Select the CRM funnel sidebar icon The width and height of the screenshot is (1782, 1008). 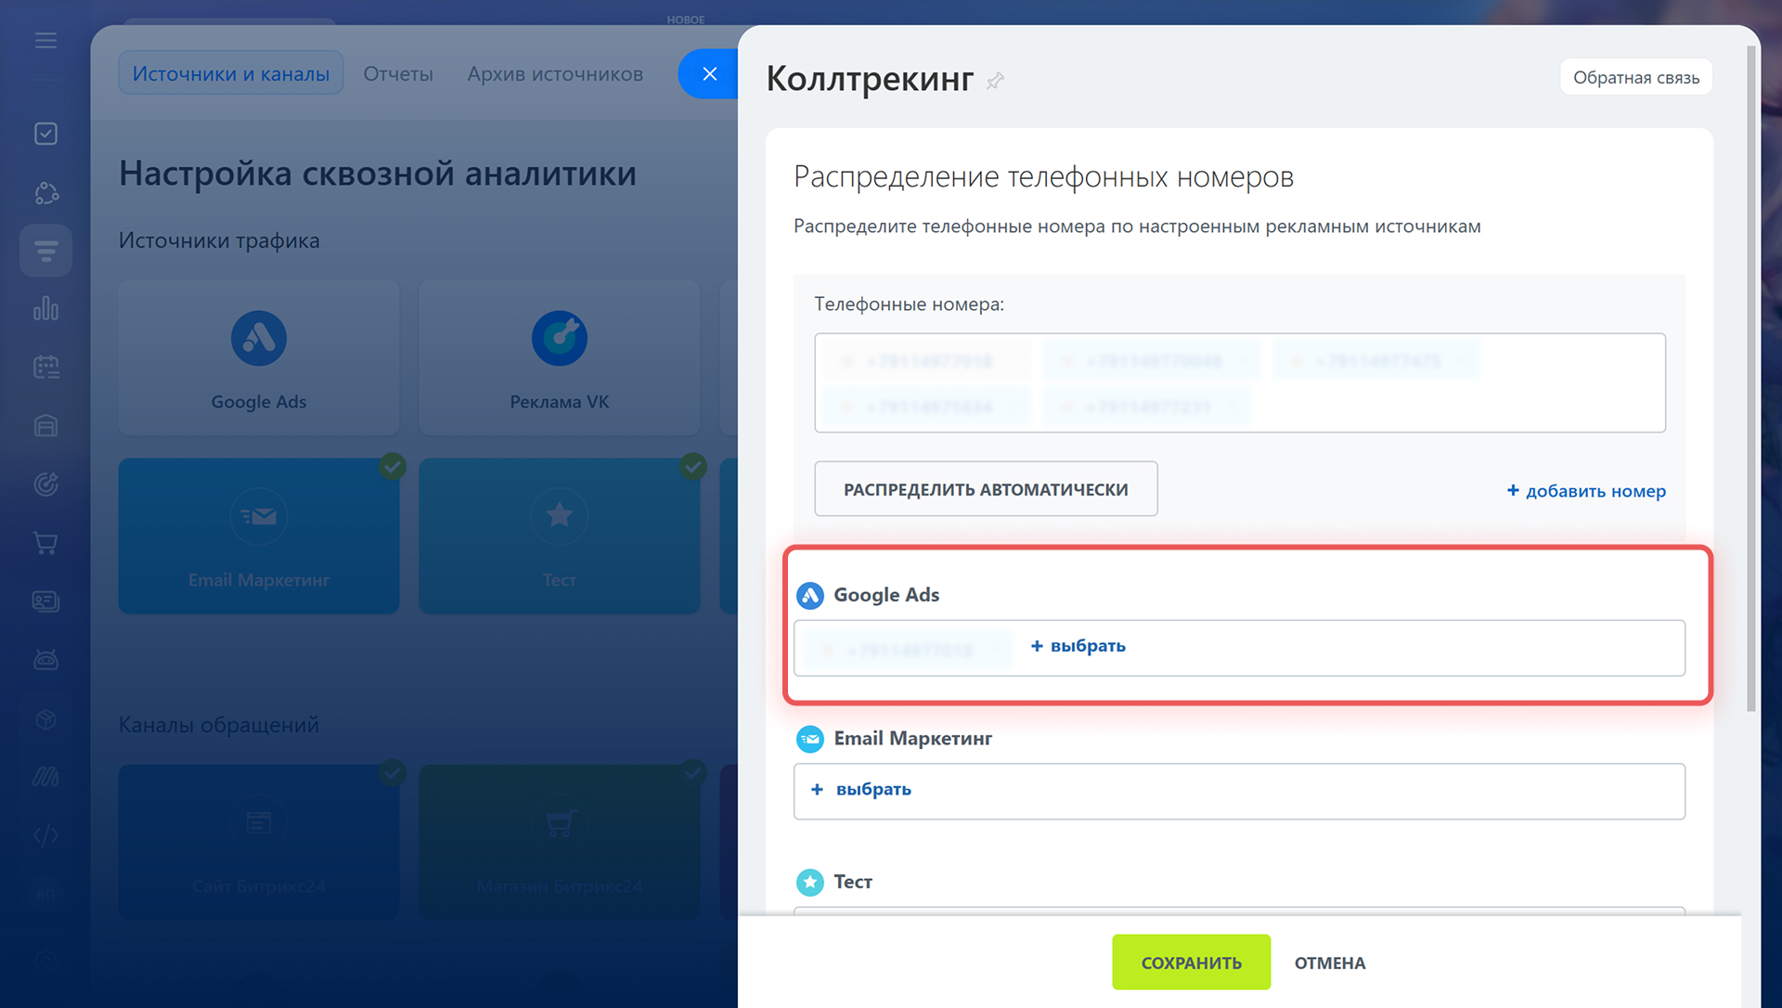(45, 251)
